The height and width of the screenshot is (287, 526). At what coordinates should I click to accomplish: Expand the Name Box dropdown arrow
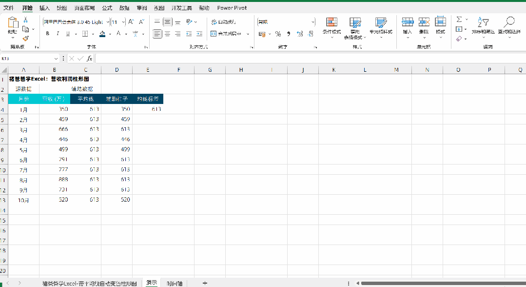(56, 59)
